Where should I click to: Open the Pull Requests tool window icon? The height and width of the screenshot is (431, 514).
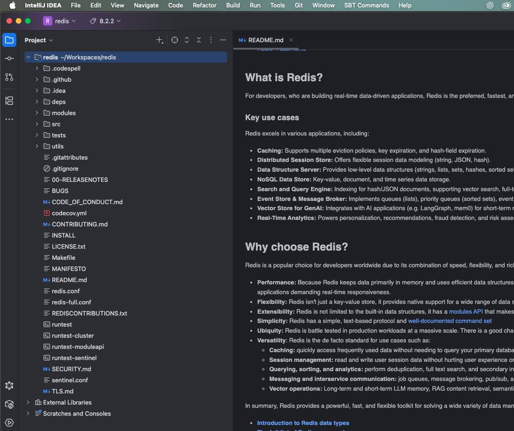(x=9, y=77)
